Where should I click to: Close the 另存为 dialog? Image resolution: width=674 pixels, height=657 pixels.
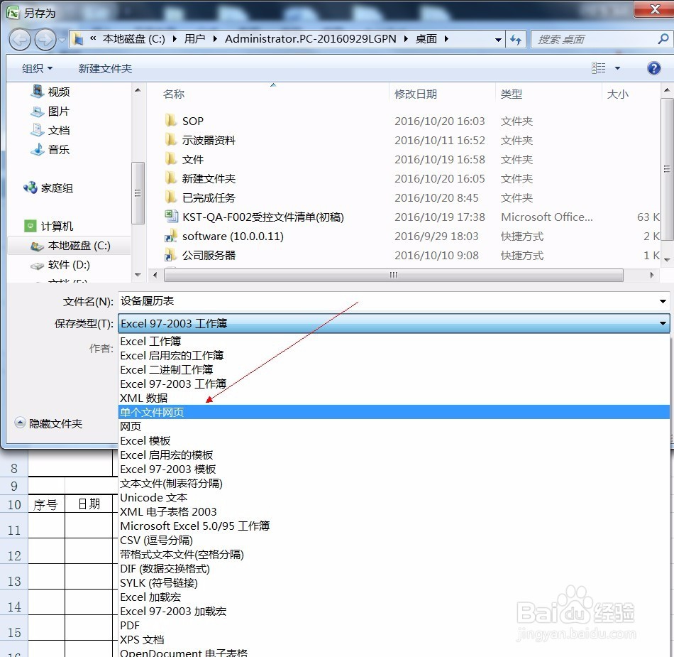(654, 9)
